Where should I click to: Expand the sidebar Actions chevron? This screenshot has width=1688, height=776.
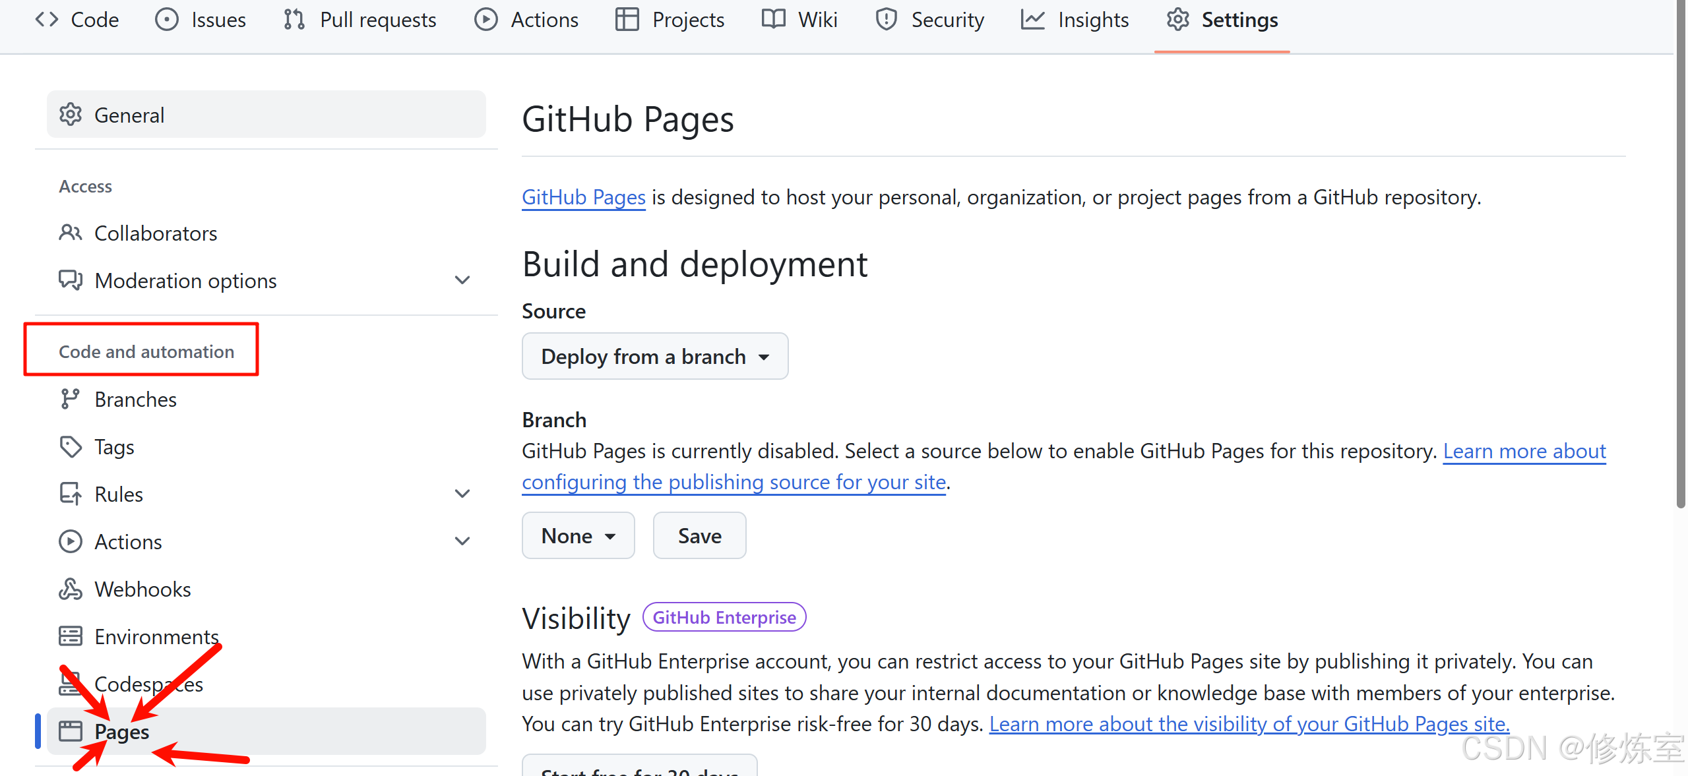pos(462,541)
